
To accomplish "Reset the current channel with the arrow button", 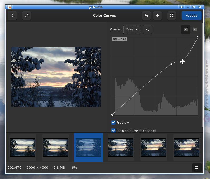I will click(x=148, y=29).
